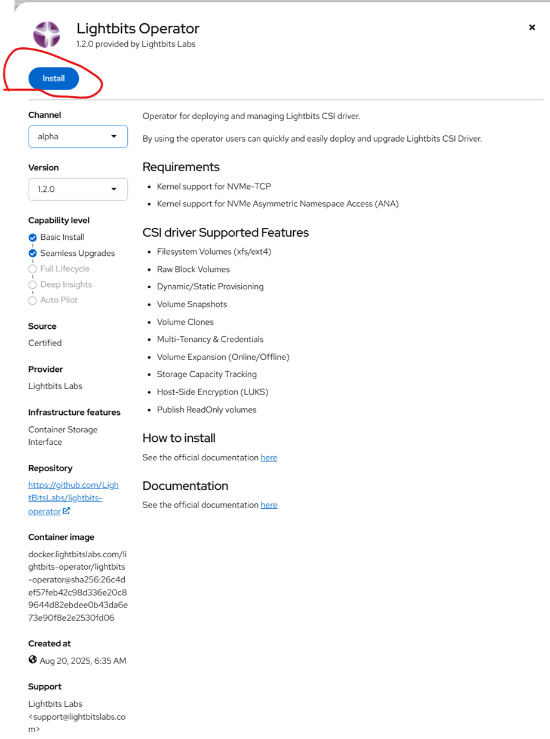
Task: Open the lightbits-operator GitHub repository link
Action: (65, 497)
